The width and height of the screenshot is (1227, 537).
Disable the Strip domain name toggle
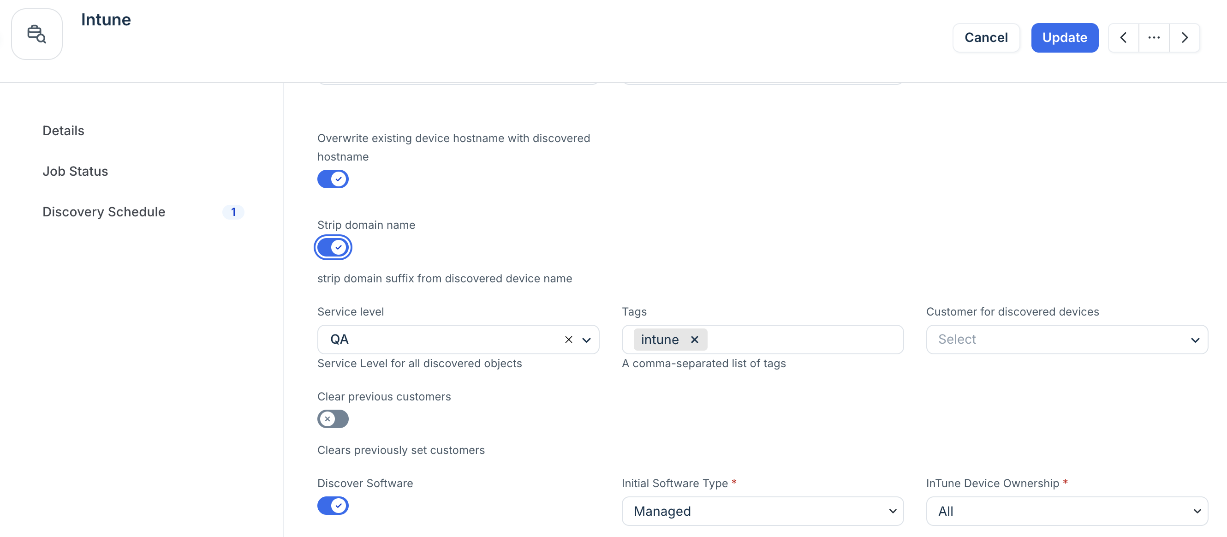point(333,247)
